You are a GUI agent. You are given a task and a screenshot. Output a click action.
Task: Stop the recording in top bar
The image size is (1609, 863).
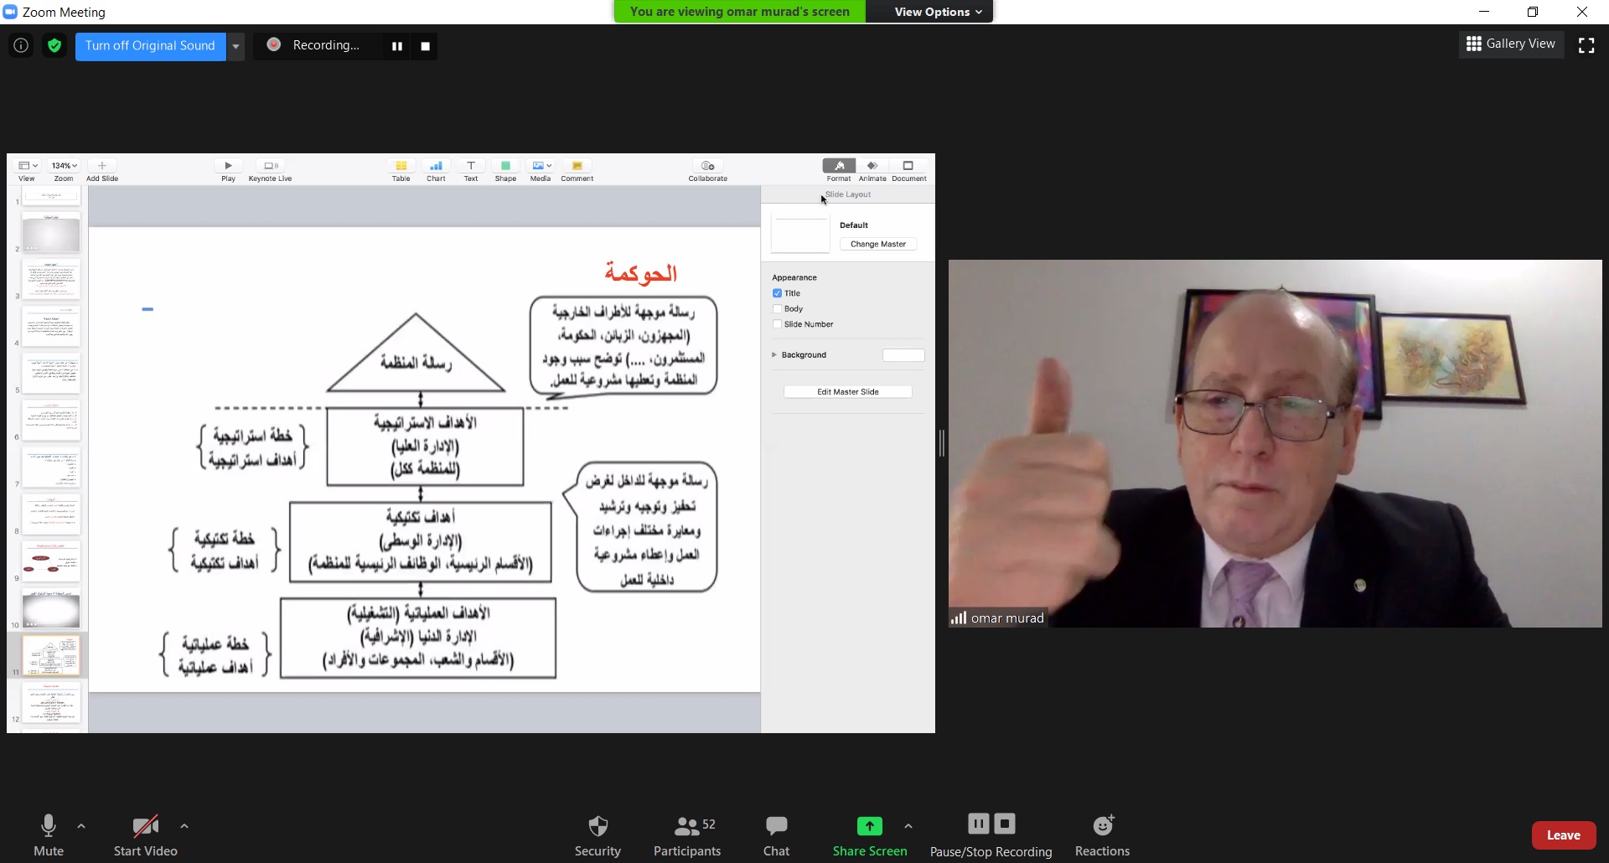point(425,46)
